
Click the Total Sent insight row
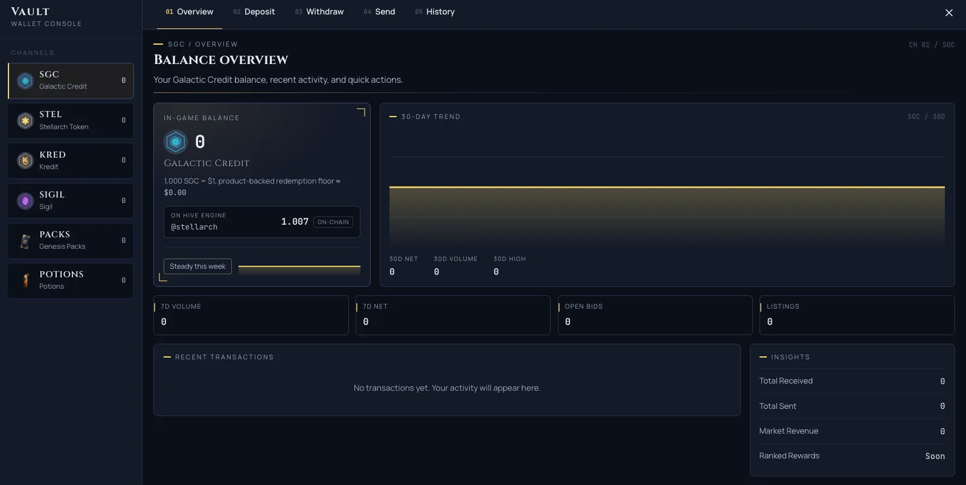pos(852,406)
